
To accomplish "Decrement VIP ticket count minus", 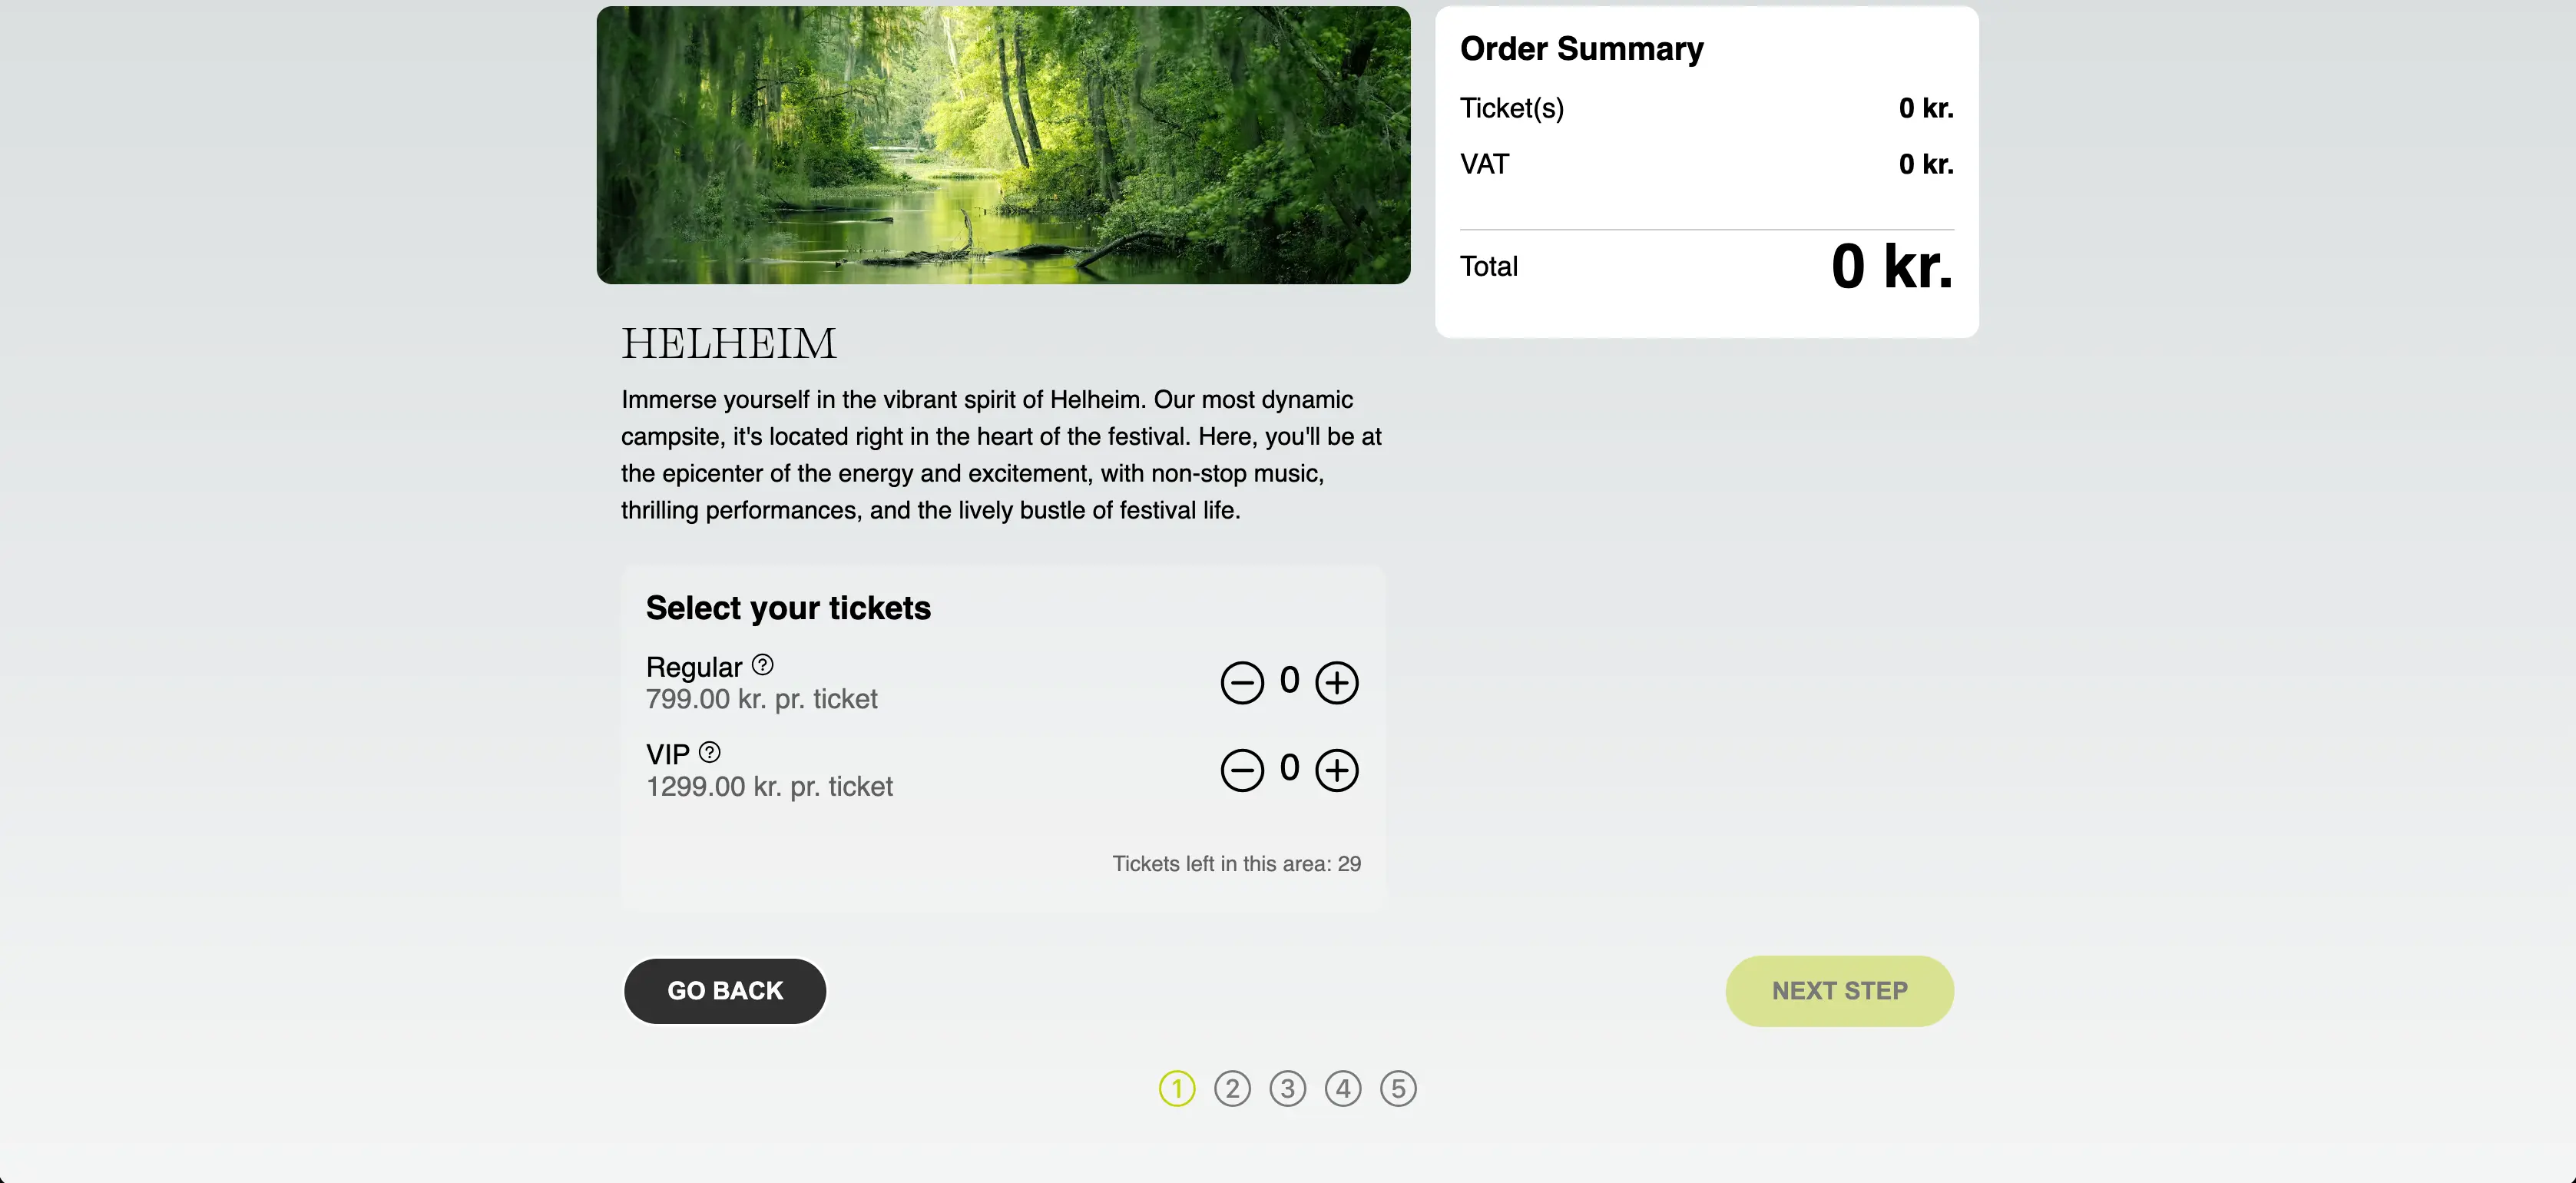I will click(1242, 767).
